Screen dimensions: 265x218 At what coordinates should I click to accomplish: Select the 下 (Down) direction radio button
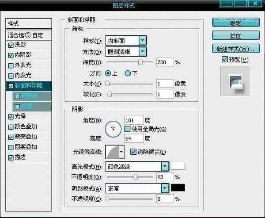[128, 73]
